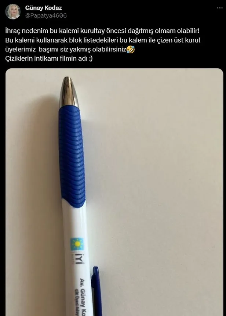The width and height of the screenshot is (226, 316).
Task: Click the yellow sun party logo on pen
Action: (77, 244)
